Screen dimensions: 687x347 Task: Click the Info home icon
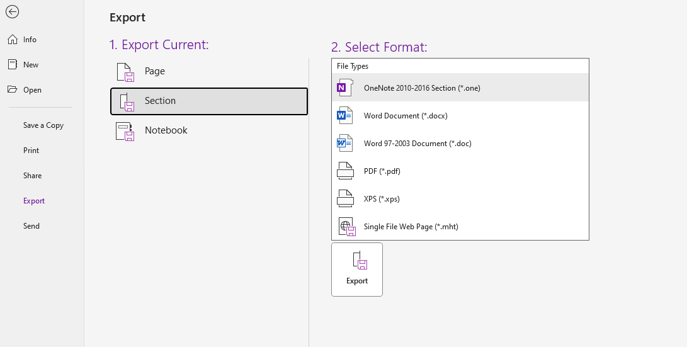(12, 40)
